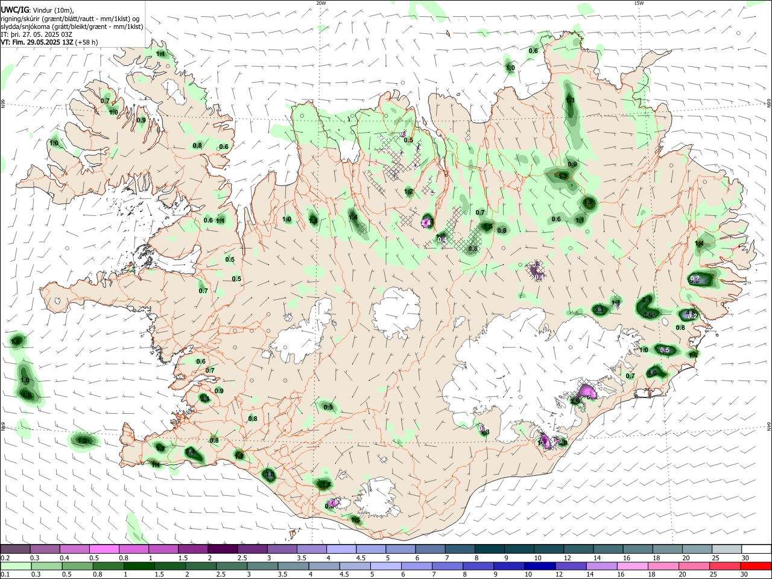Screen dimensions: 772x579
Task: Pick the dark teal swatch starting at 8 in the upper scale
Action: (490, 549)
